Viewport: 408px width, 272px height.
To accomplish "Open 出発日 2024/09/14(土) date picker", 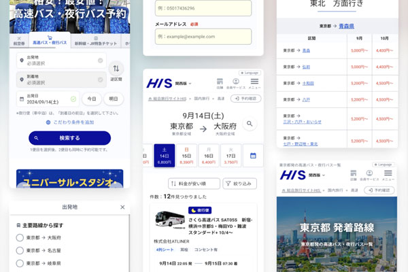I will tap(48, 99).
